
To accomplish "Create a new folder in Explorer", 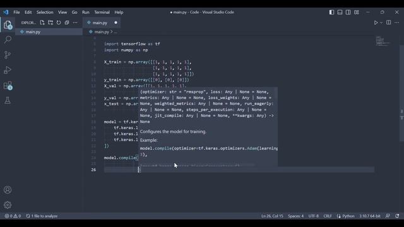I will [50, 23].
